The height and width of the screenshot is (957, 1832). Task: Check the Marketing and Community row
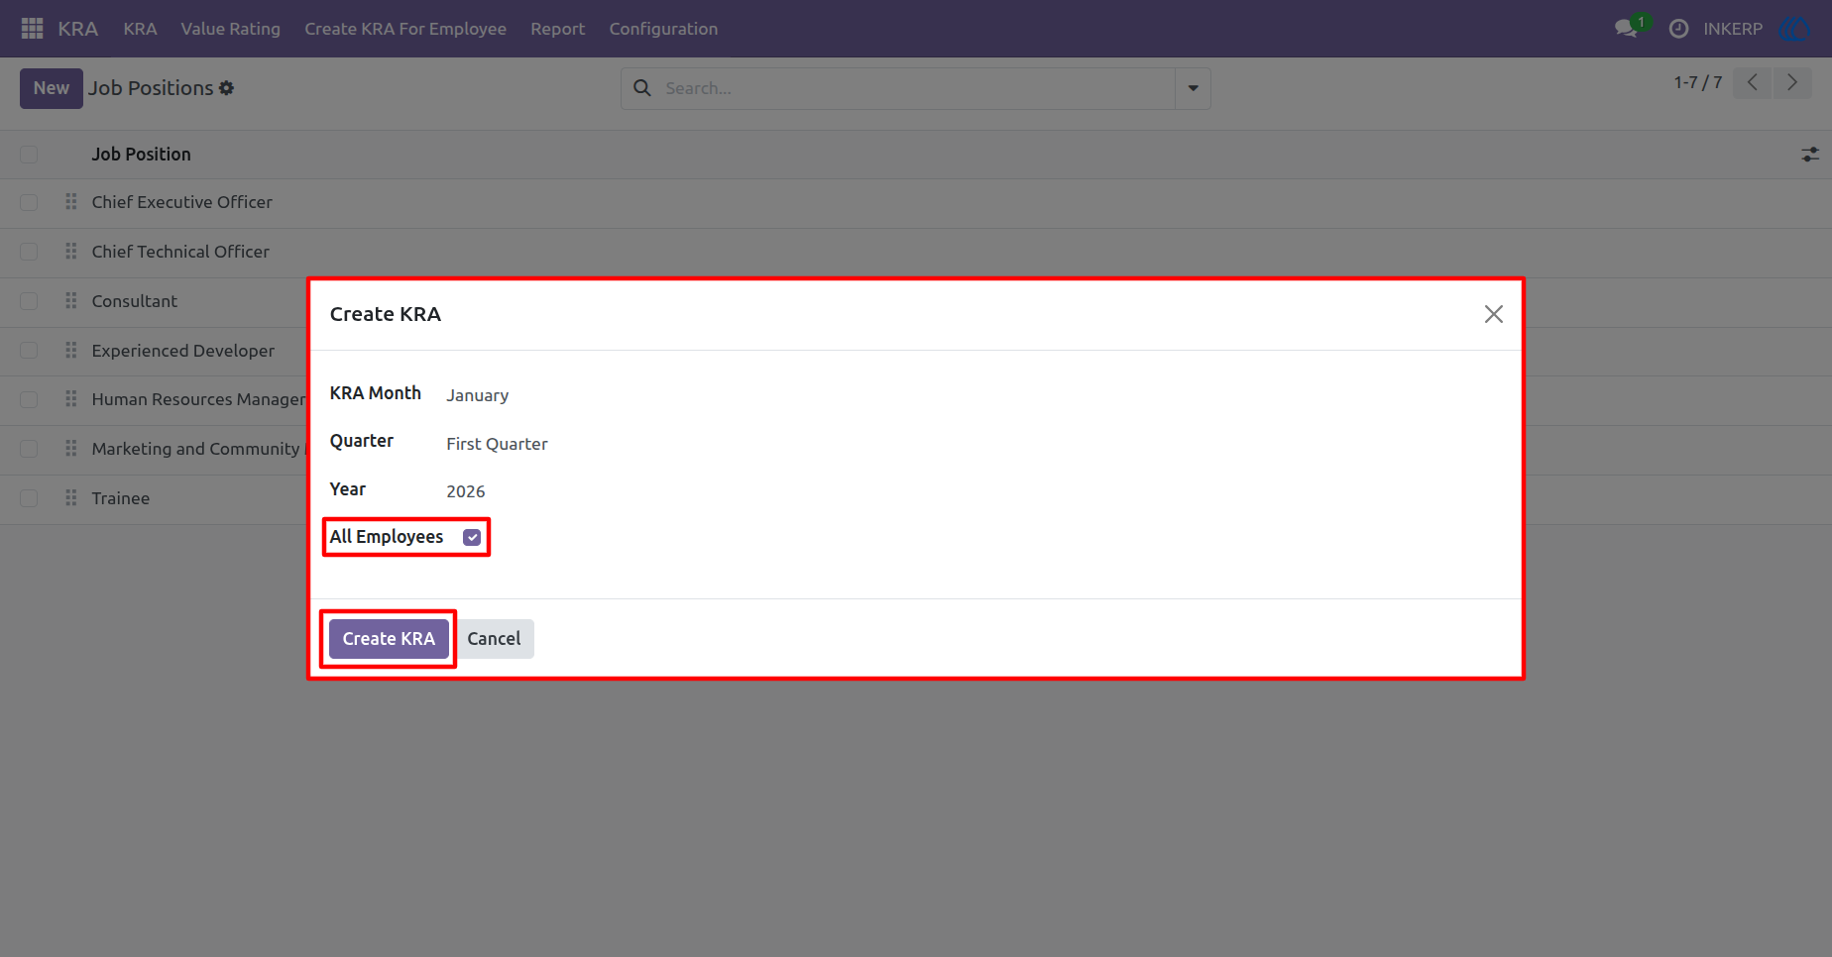click(x=29, y=449)
